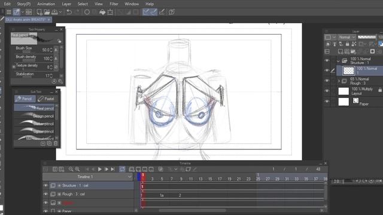Hide the Rough : 3 : cel timeline track
383x215 pixels.
click(45, 194)
